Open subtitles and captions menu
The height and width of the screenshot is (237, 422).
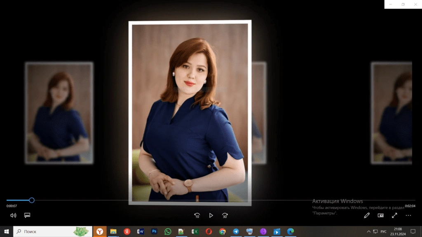pyautogui.click(x=27, y=215)
